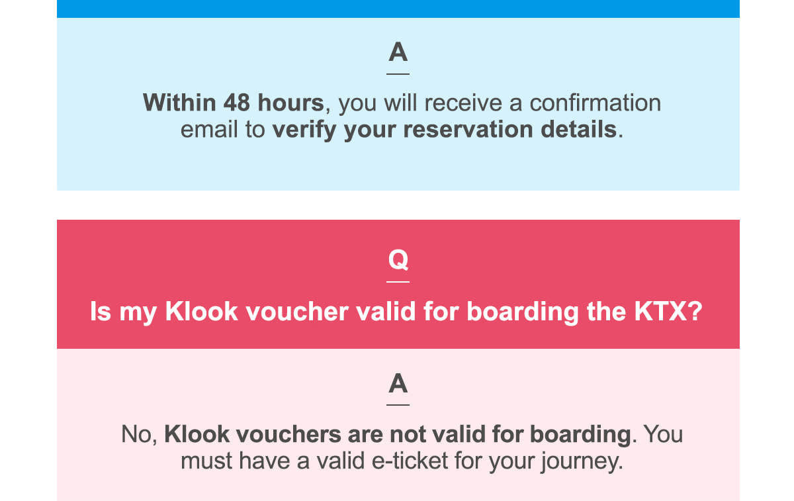Click the solid blue bar at the top

click(x=398, y=8)
